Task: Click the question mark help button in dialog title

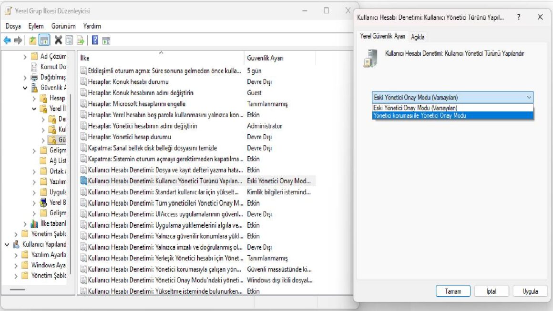Action: pyautogui.click(x=519, y=17)
